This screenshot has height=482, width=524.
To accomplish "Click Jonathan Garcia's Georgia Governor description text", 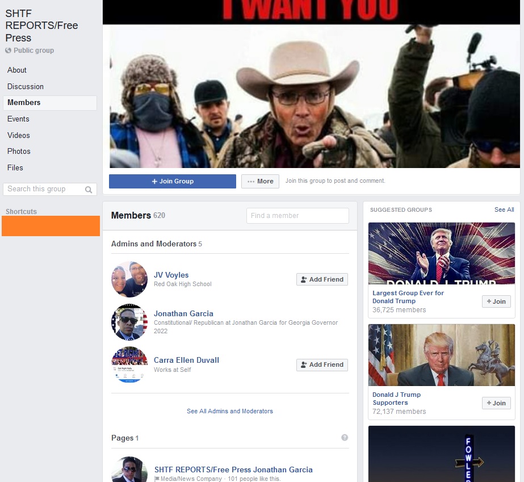I will pyautogui.click(x=246, y=327).
